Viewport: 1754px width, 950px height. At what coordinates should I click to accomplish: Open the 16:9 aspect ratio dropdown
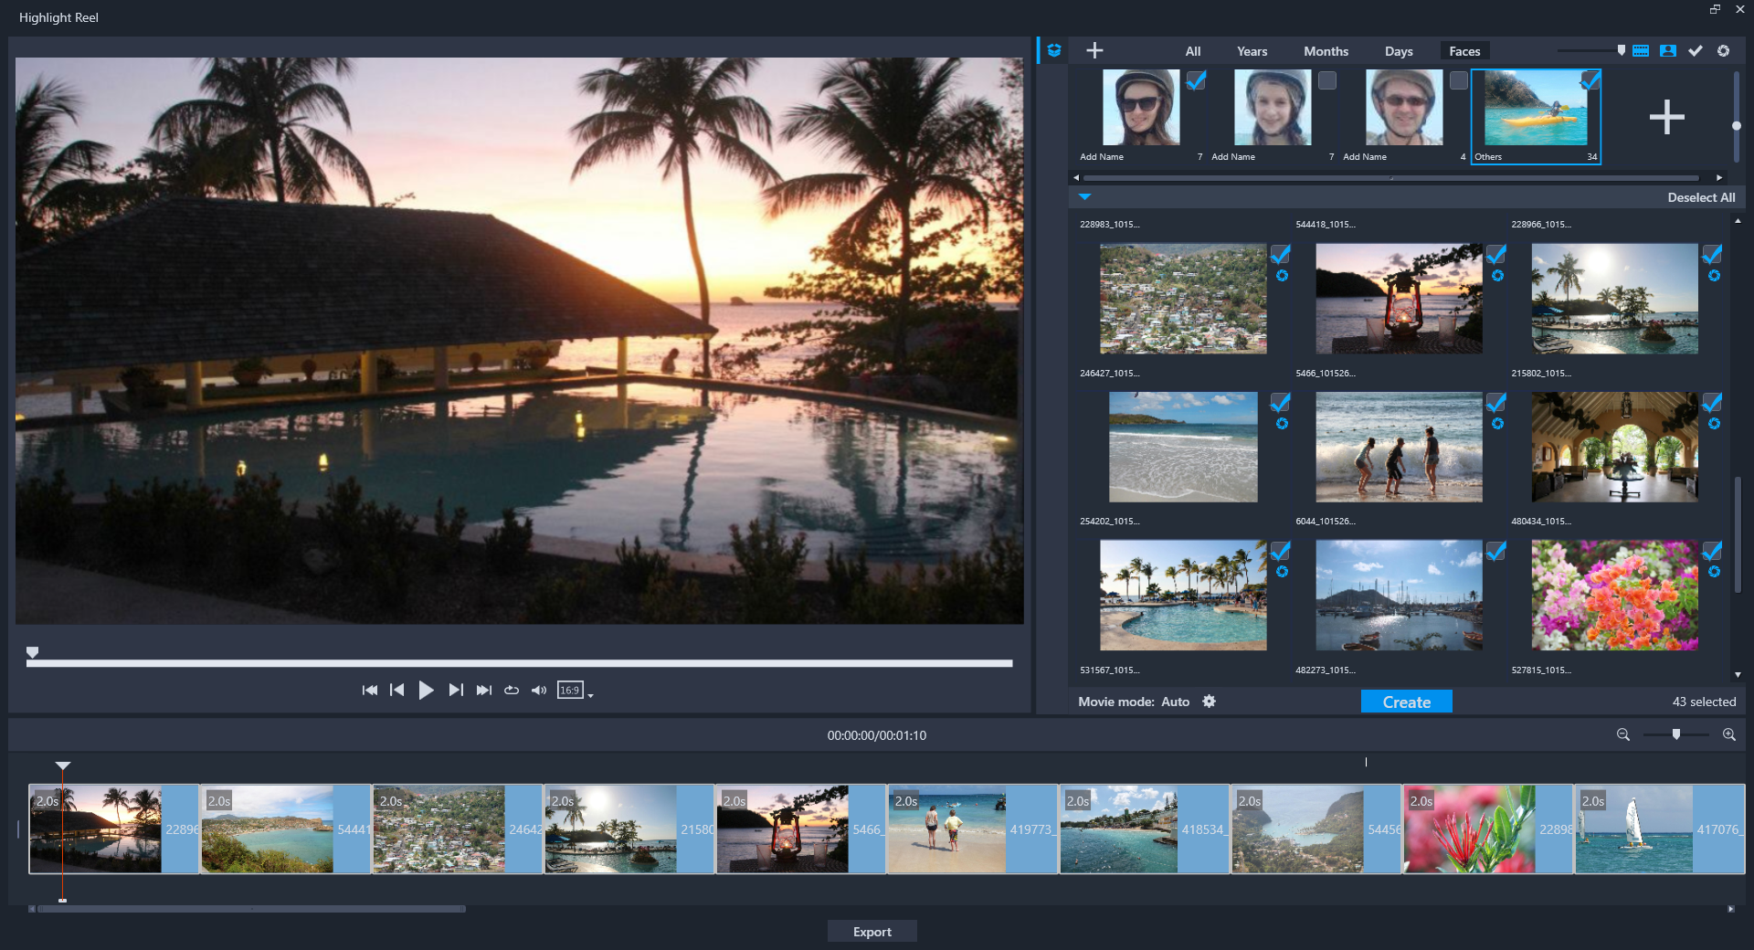click(x=576, y=691)
